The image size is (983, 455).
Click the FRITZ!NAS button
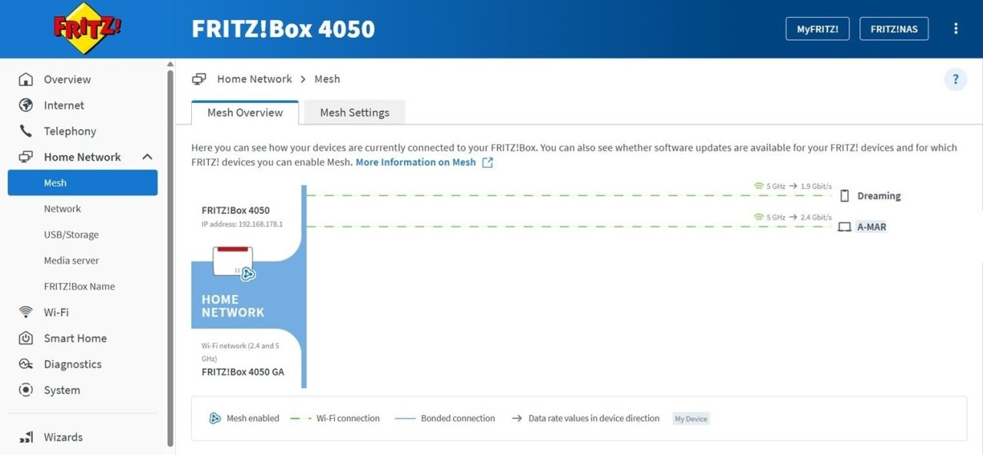(894, 29)
